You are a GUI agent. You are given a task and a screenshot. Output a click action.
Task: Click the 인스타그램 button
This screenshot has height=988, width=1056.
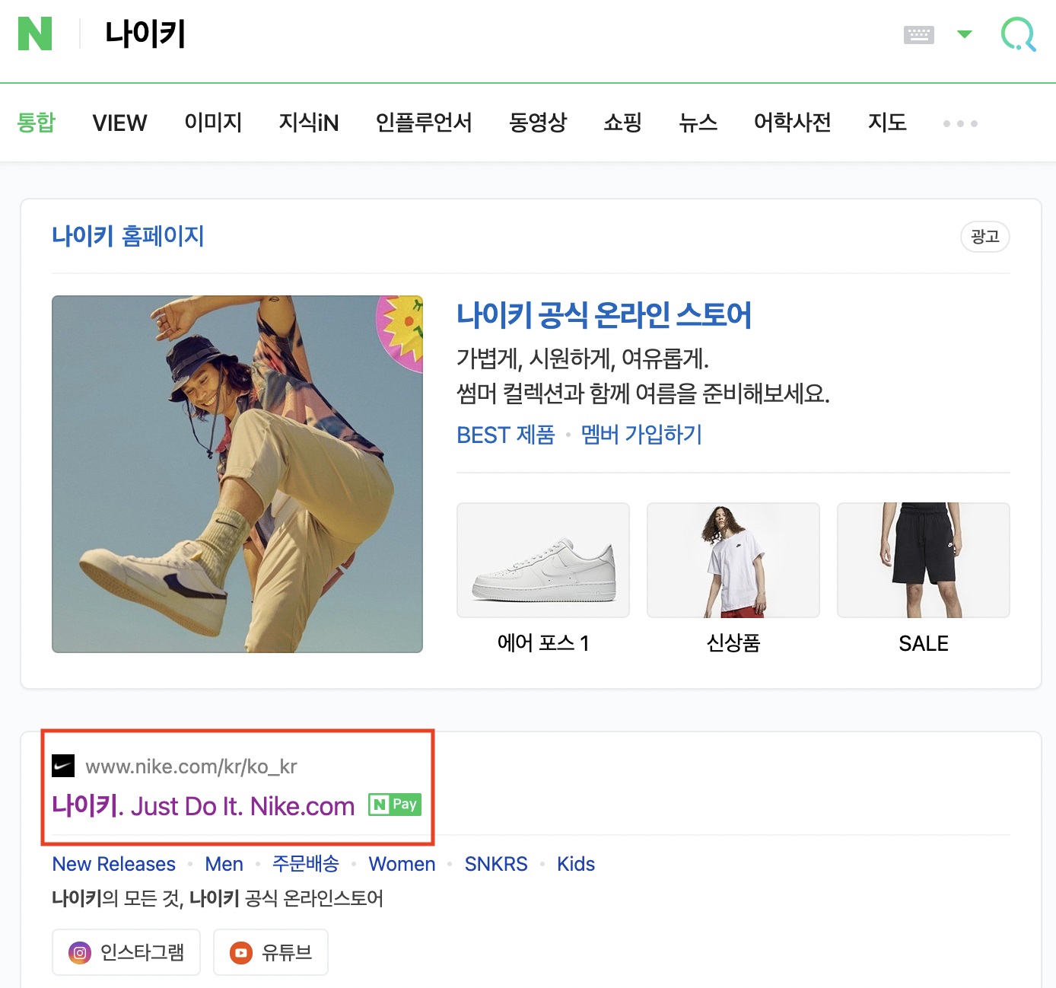pyautogui.click(x=126, y=952)
